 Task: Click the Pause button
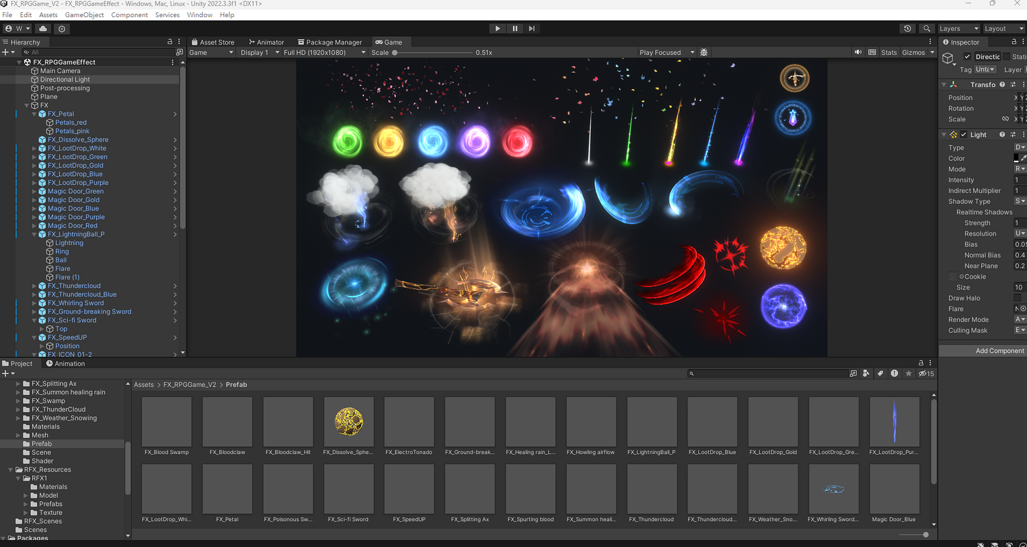(515, 29)
